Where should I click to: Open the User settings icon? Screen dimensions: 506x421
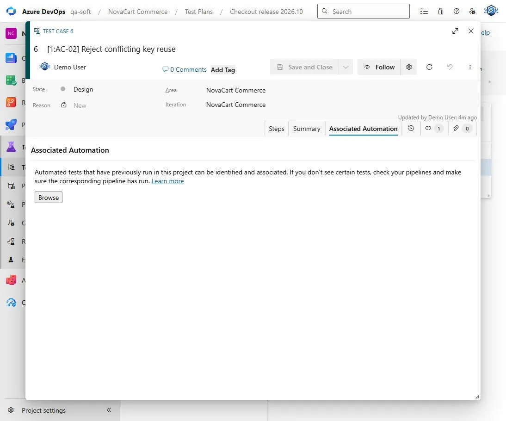pyautogui.click(x=472, y=11)
